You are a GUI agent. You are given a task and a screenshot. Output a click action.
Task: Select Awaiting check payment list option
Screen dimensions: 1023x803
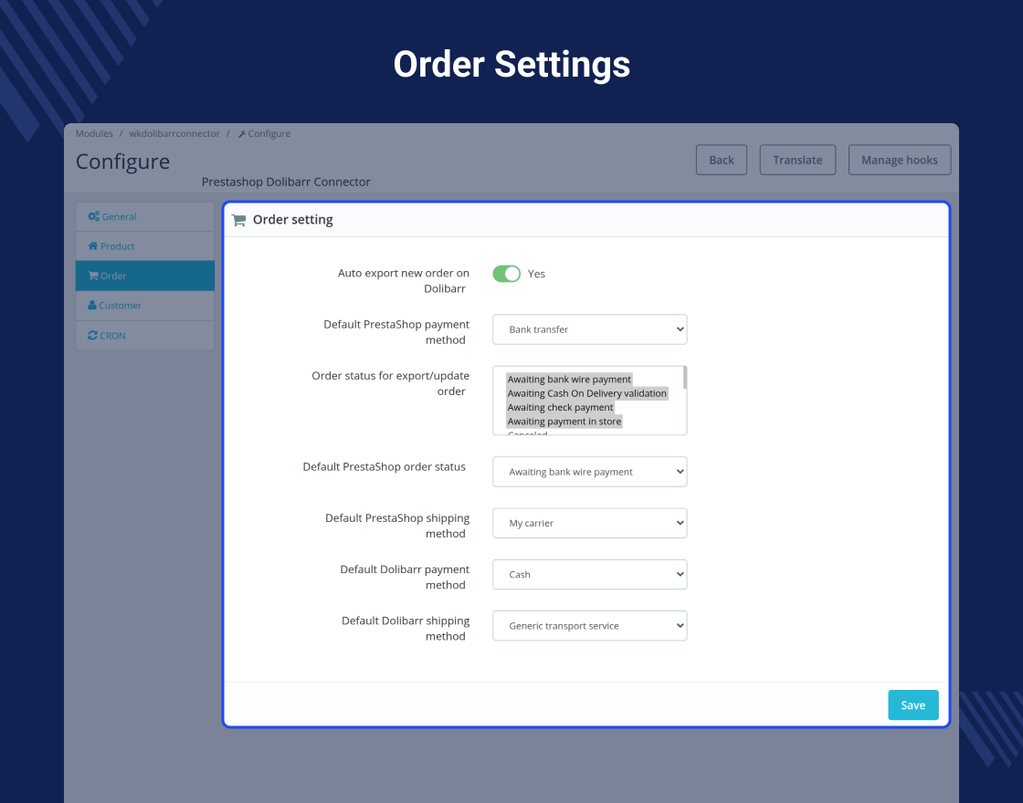[x=561, y=407]
